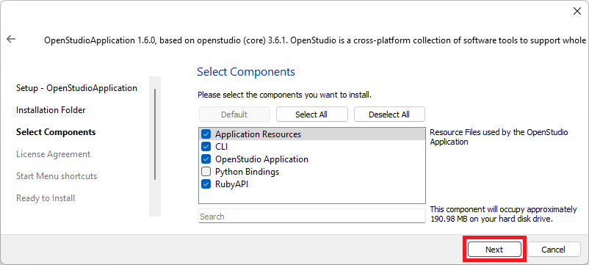Select the Python Bindings component label
This screenshot has width=589, height=265.
(x=247, y=172)
